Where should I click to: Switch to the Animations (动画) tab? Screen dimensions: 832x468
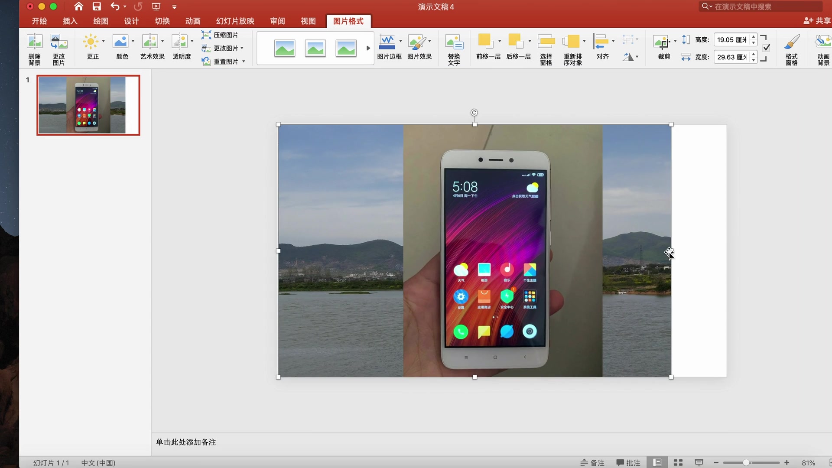pyautogui.click(x=193, y=21)
